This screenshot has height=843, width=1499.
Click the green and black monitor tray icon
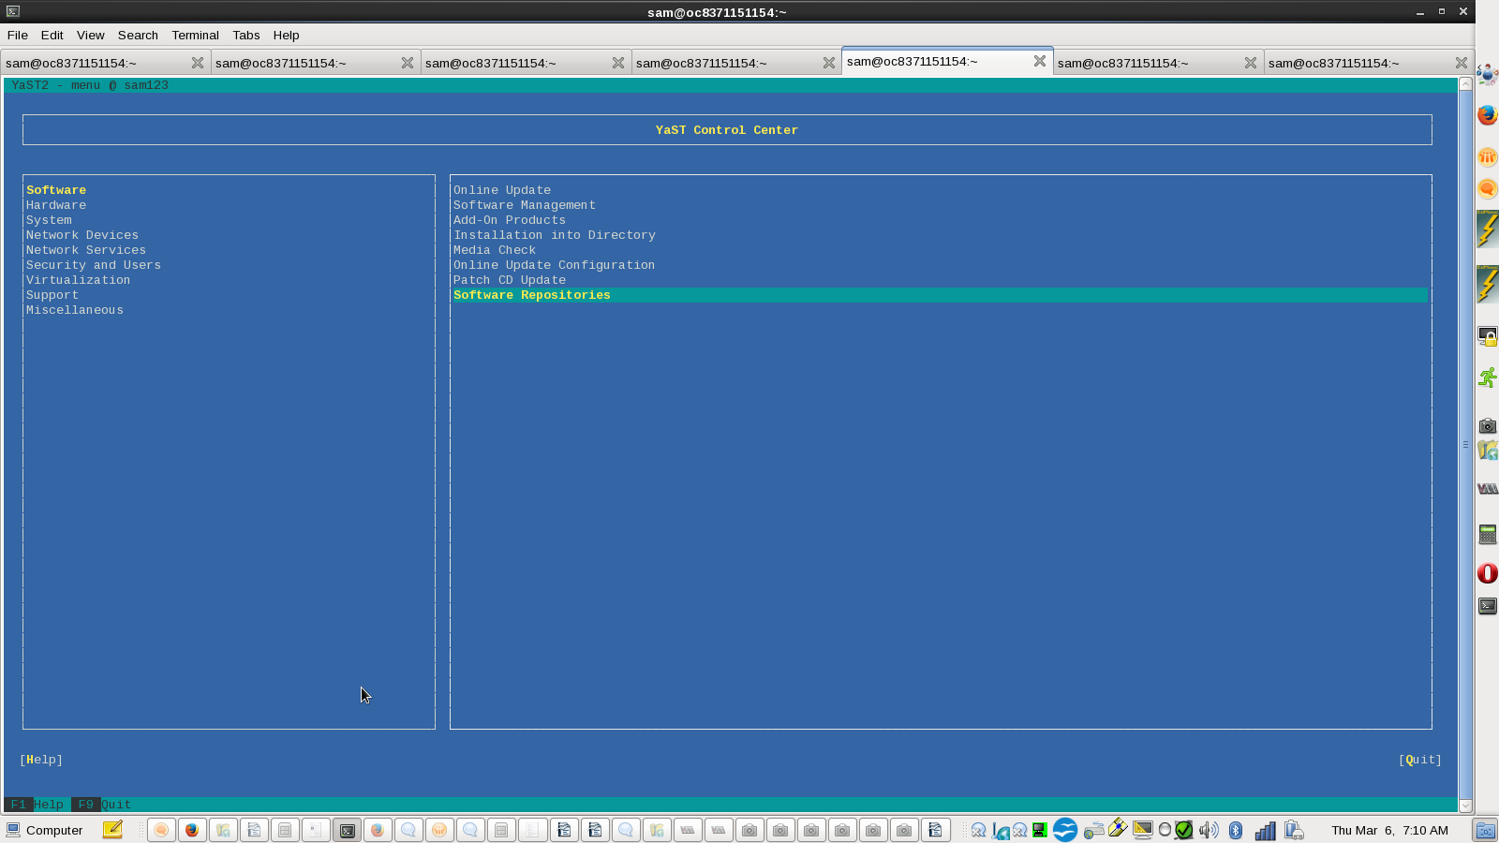click(1039, 830)
